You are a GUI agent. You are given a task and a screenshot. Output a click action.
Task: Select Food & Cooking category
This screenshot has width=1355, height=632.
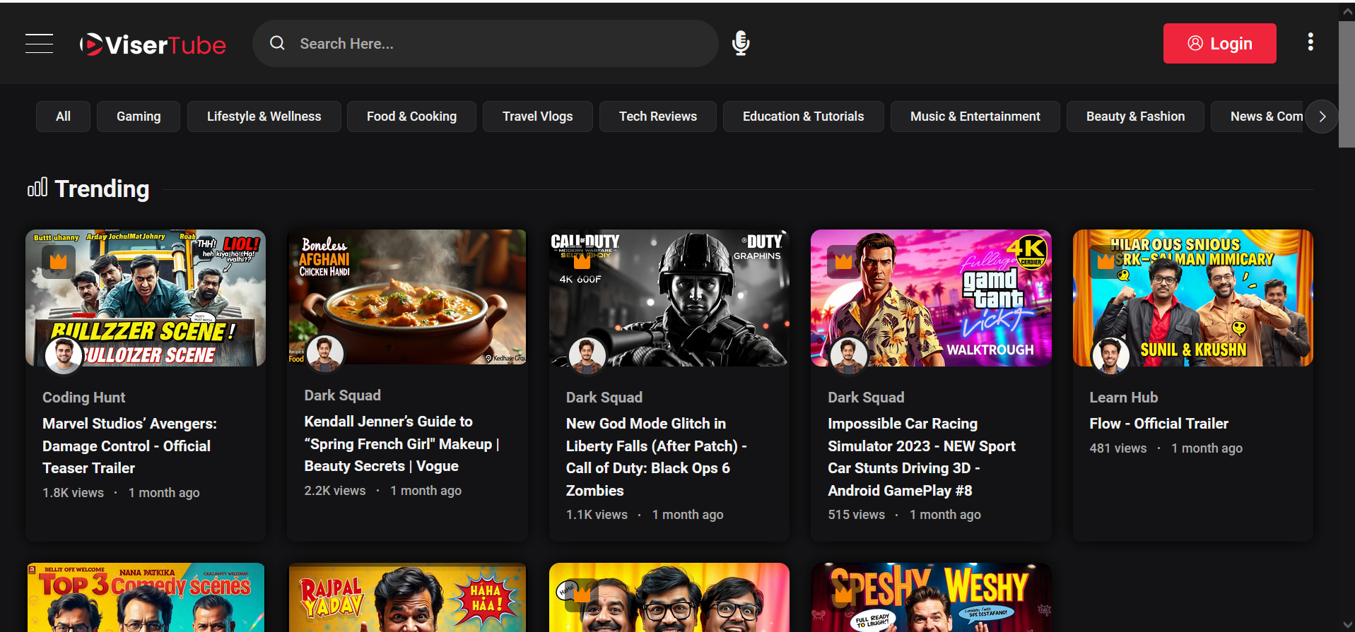pos(411,117)
